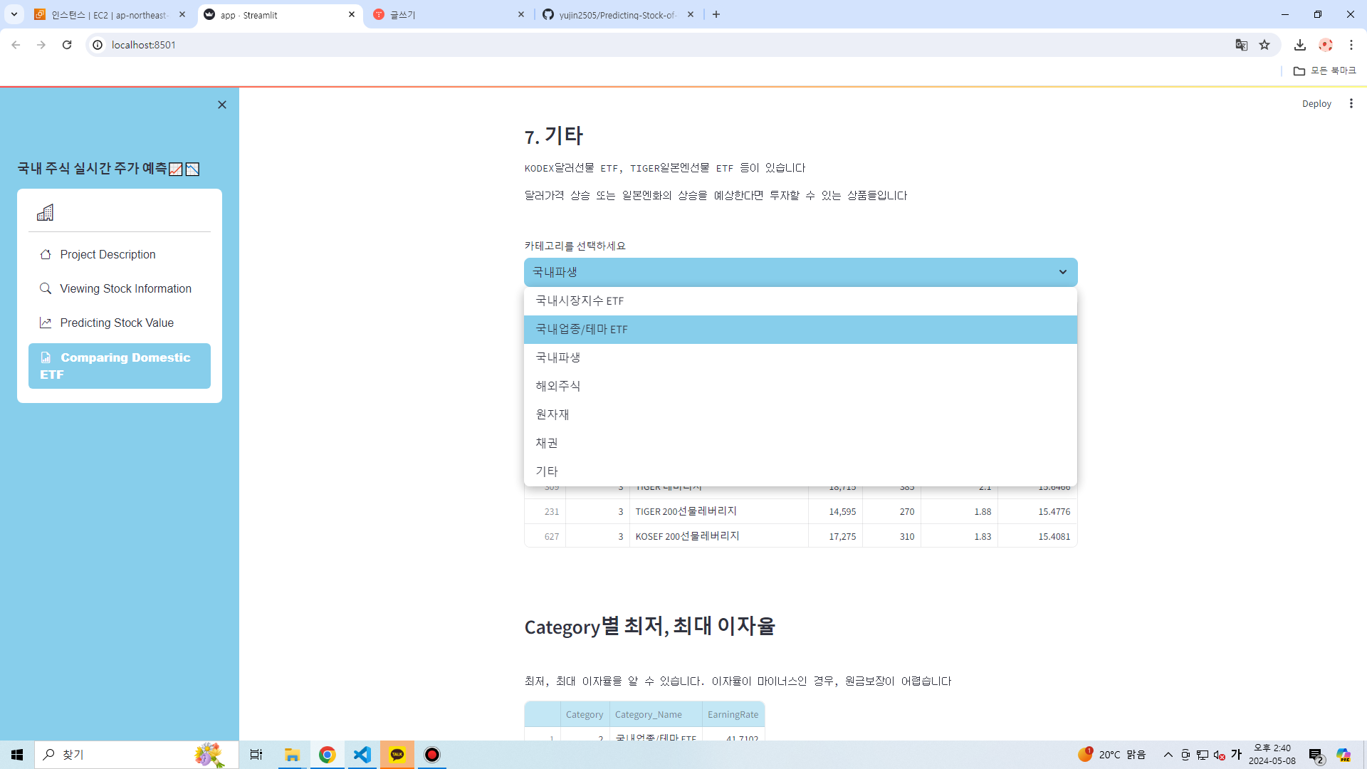Viewport: 1367px width, 769px height.
Task: Reload the localhost page
Action: pyautogui.click(x=67, y=45)
